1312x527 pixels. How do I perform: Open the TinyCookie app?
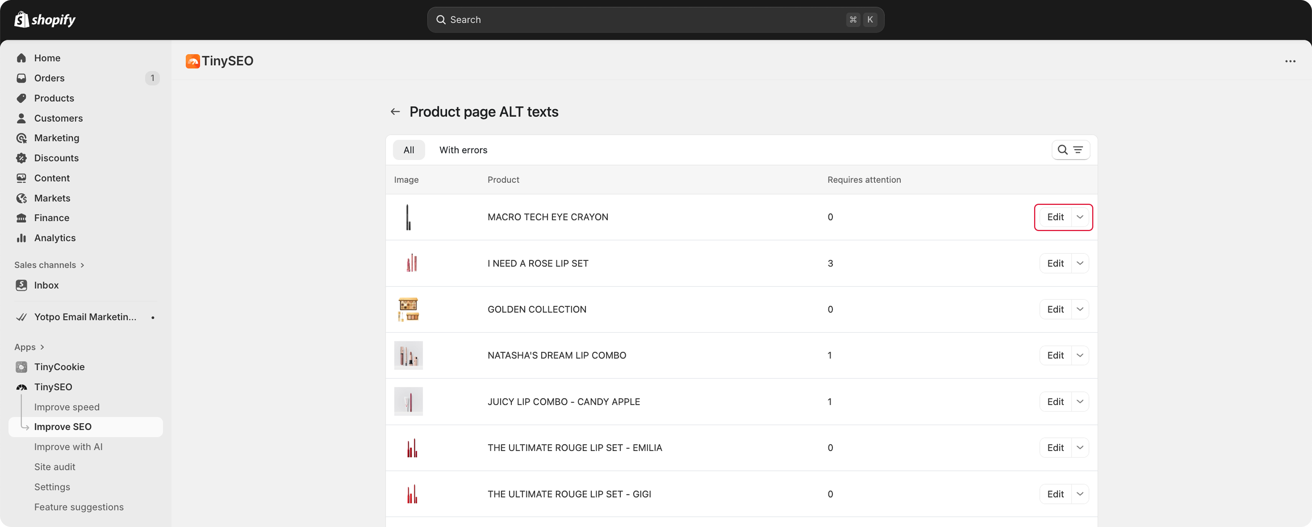pyautogui.click(x=59, y=367)
